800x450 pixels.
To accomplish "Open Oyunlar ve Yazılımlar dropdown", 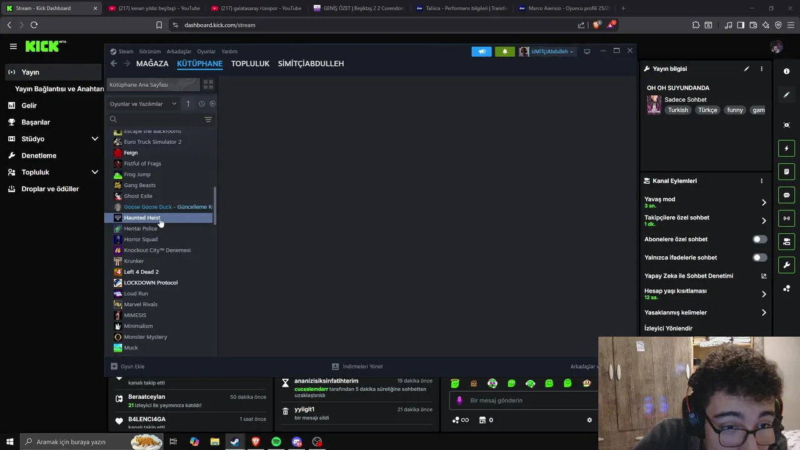I will point(143,104).
